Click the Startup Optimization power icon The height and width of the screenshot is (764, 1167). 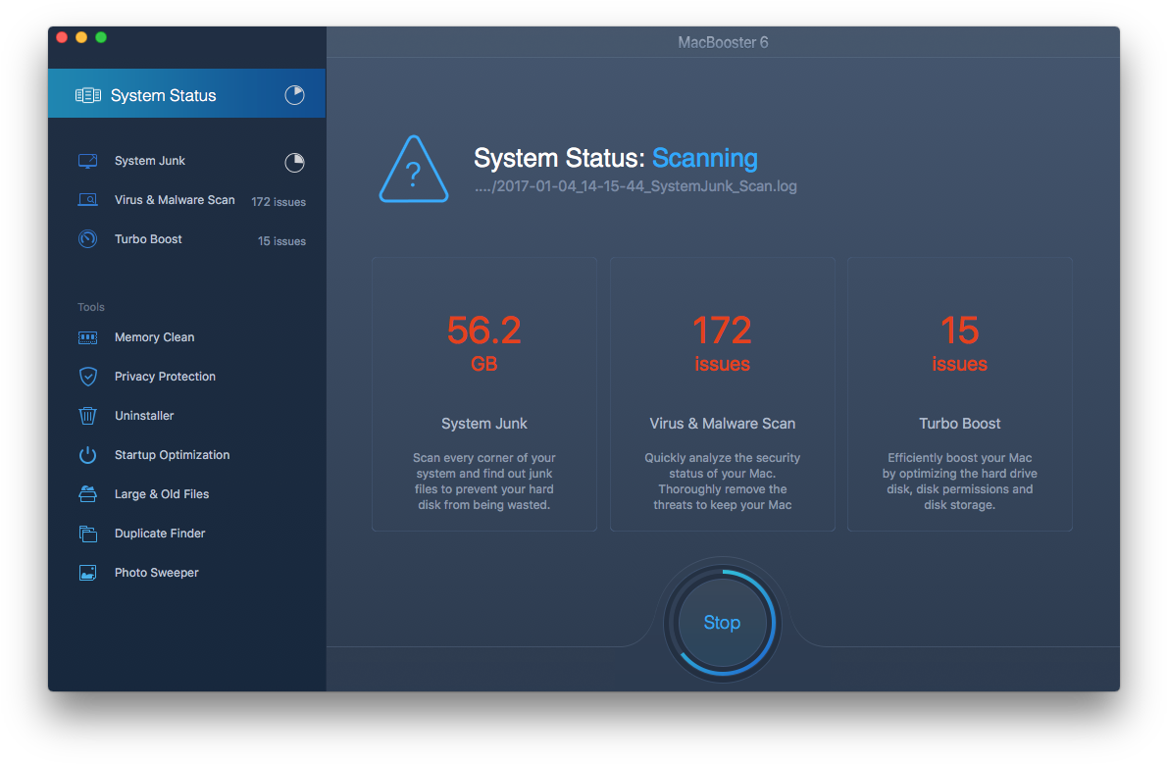coord(88,455)
